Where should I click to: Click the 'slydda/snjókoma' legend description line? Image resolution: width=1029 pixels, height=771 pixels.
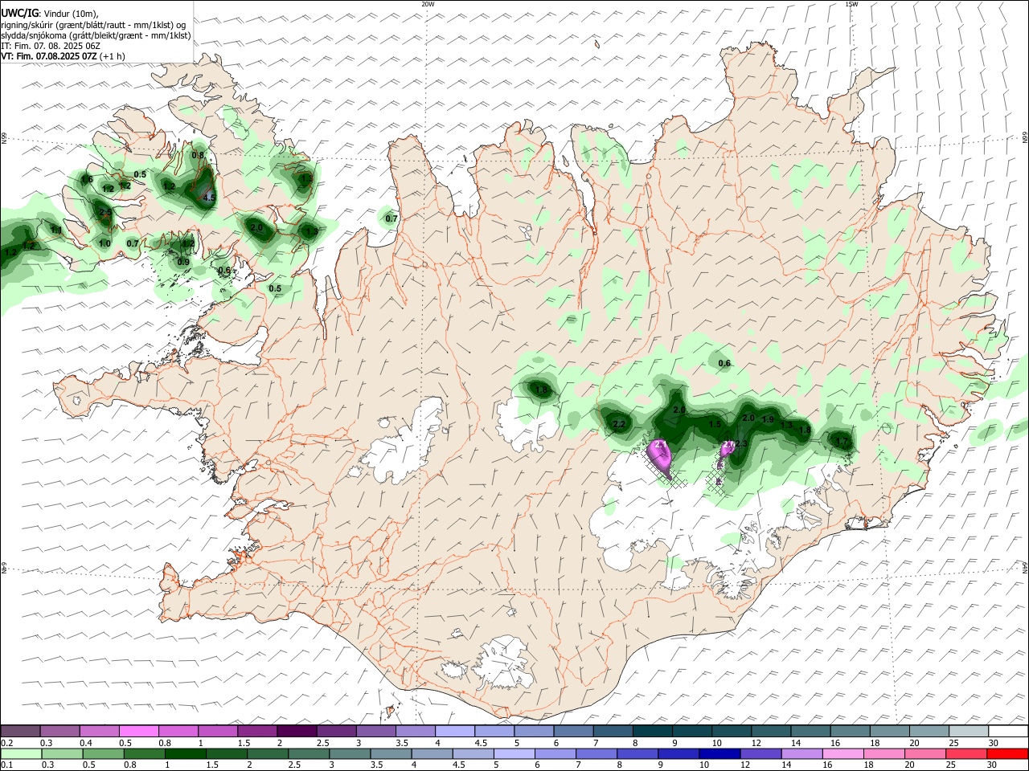96,35
